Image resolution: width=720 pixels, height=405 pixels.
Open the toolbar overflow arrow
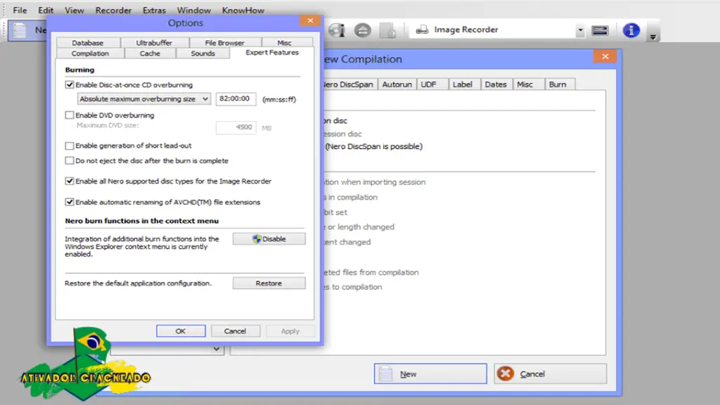653,37
